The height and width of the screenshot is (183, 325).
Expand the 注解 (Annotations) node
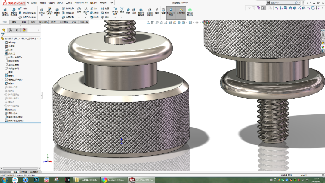click(2, 50)
